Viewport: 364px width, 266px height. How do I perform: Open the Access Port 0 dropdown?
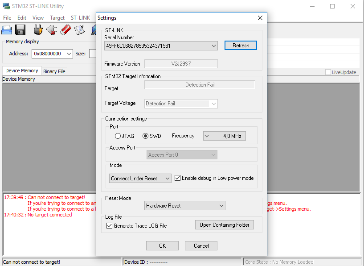point(182,154)
